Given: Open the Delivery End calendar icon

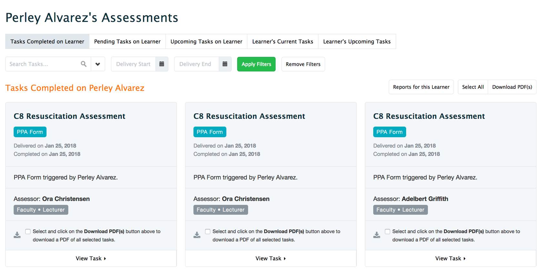Looking at the screenshot, I should click(x=225, y=64).
